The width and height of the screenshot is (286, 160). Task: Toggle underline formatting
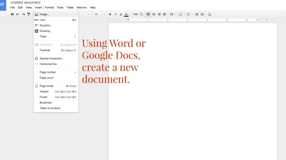coord(121,14)
